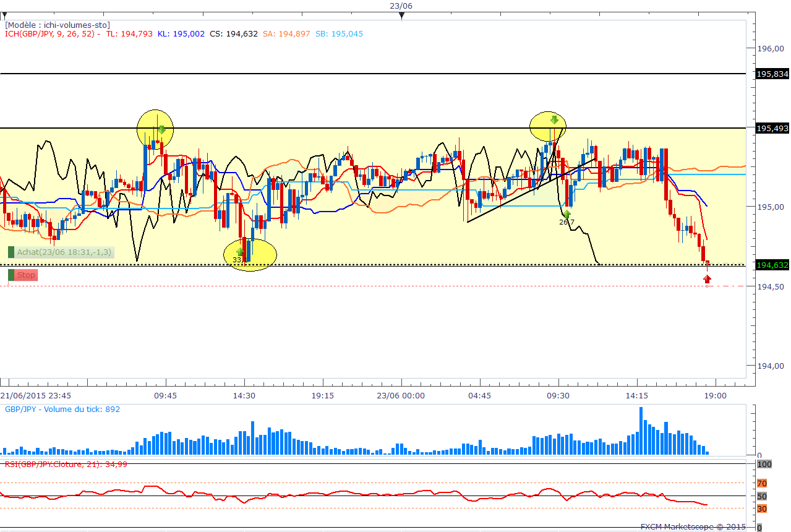Click the green up arrow labeled 26,7
Image resolution: width=791 pixels, height=532 pixels.
(x=567, y=215)
